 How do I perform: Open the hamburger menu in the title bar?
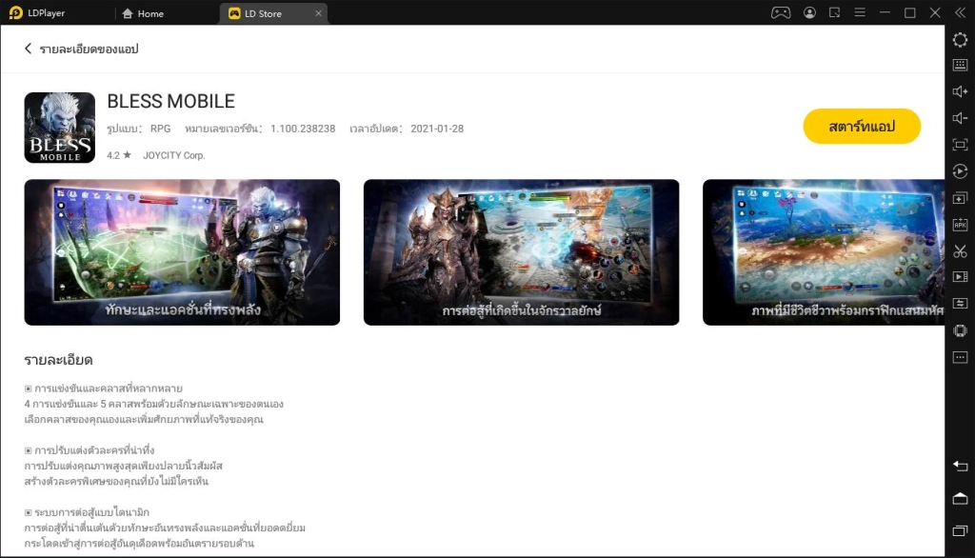tap(860, 12)
